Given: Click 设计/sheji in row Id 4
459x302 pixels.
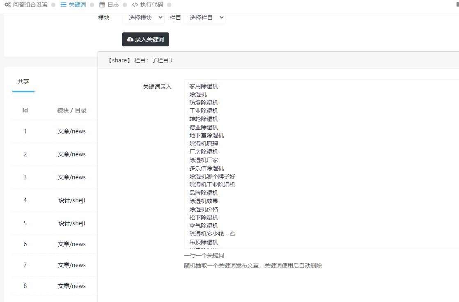Looking at the screenshot, I should click(x=72, y=200).
